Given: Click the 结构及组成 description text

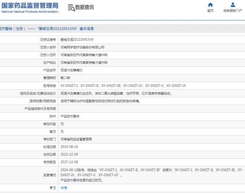Looking at the screenshot, I should coord(116,94).
